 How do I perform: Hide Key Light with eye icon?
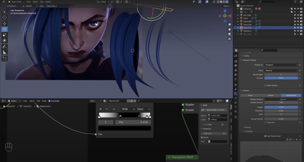tap(298, 15)
